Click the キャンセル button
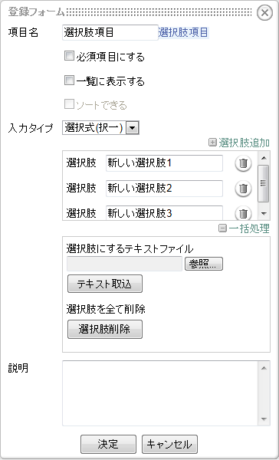This screenshot has width=279, height=460. [x=169, y=444]
